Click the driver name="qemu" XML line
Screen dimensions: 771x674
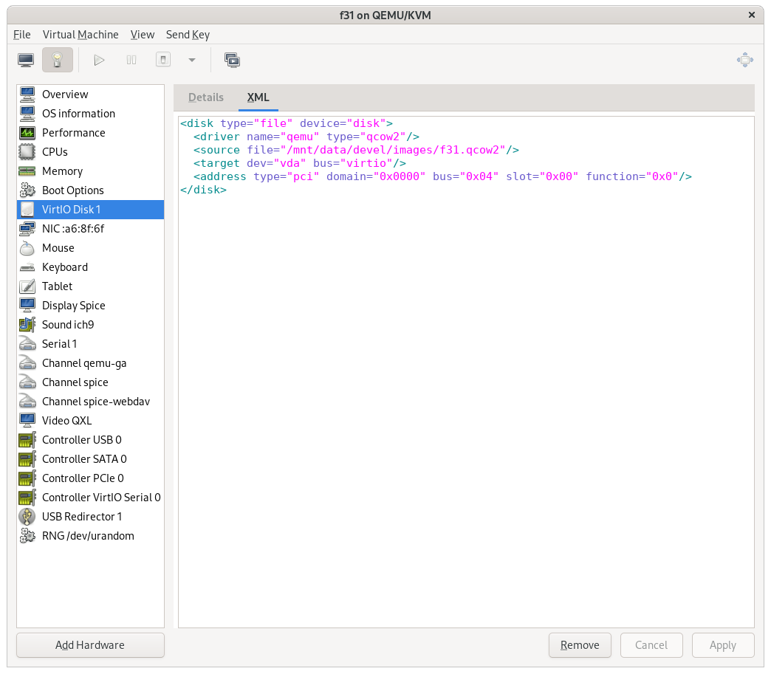click(x=306, y=137)
